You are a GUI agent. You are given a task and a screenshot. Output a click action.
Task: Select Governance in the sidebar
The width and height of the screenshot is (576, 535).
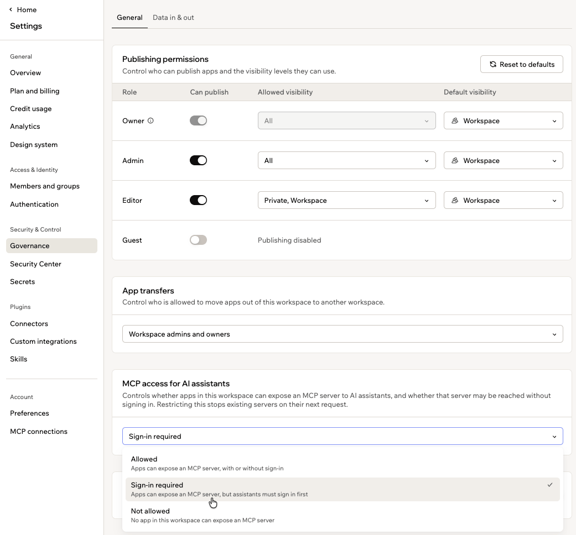[52, 245]
